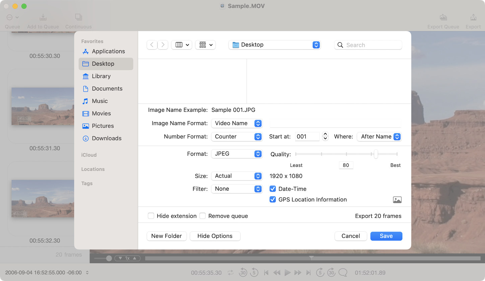Play the video

(287, 273)
